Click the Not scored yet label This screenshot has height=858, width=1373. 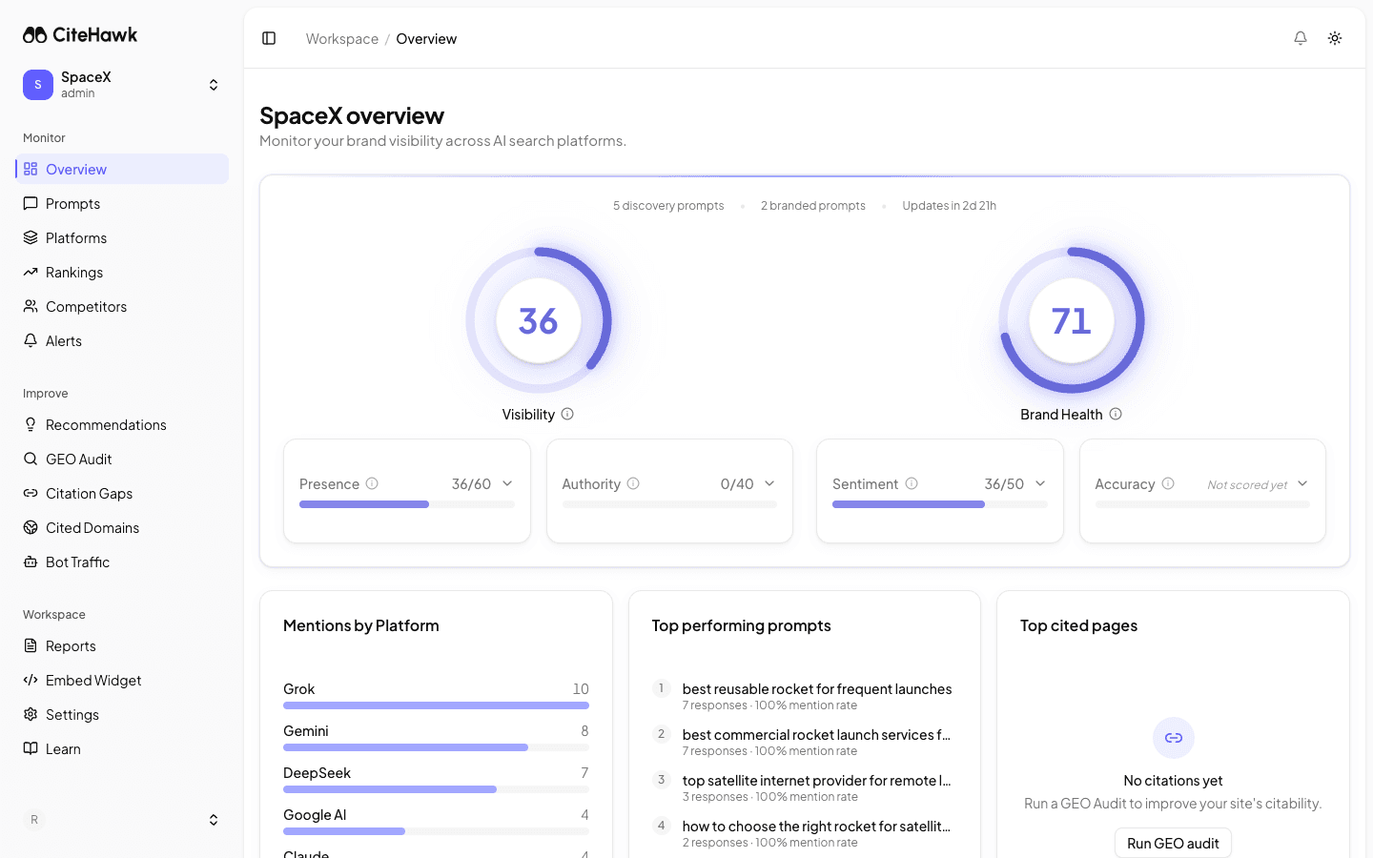[x=1247, y=484]
